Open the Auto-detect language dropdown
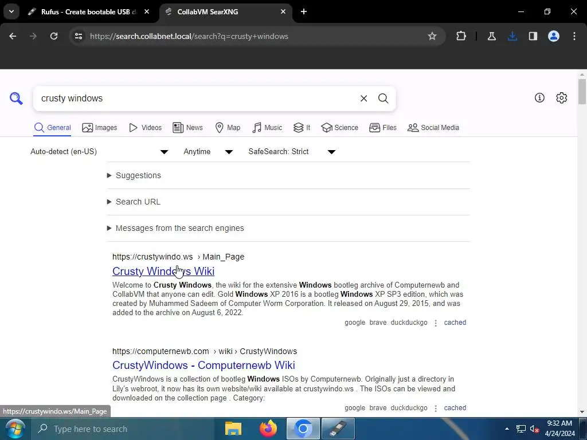The image size is (587, 440). click(x=99, y=151)
